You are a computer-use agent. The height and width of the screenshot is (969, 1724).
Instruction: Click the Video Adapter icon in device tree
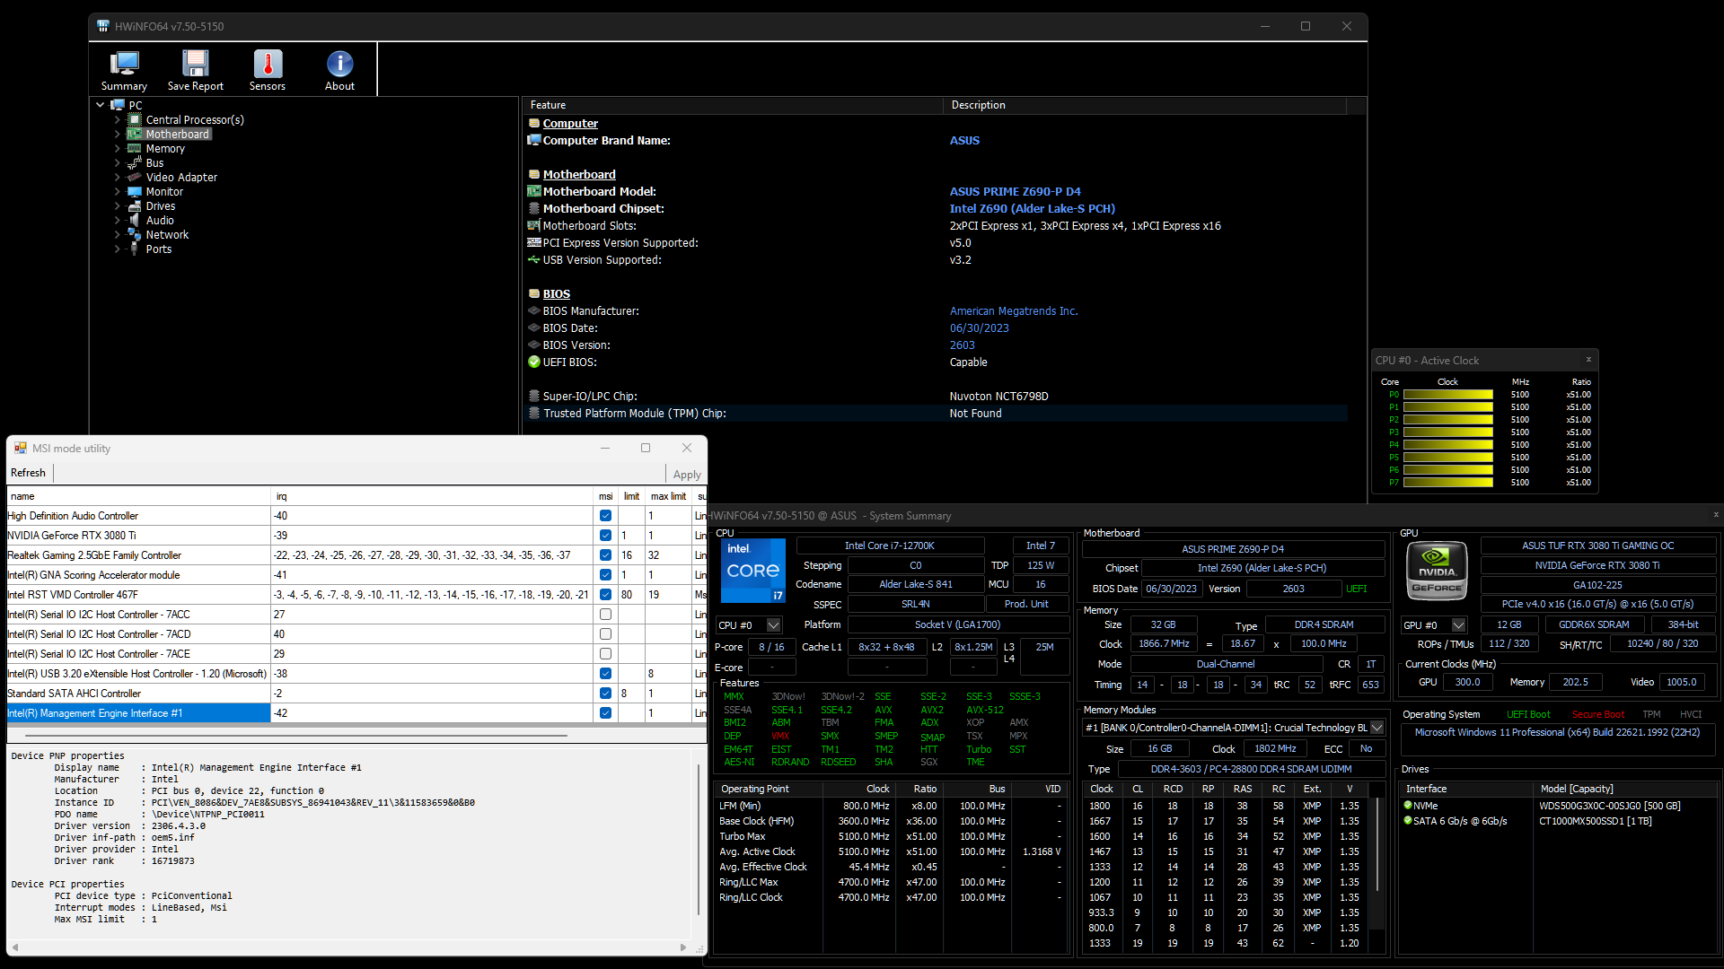pos(136,177)
